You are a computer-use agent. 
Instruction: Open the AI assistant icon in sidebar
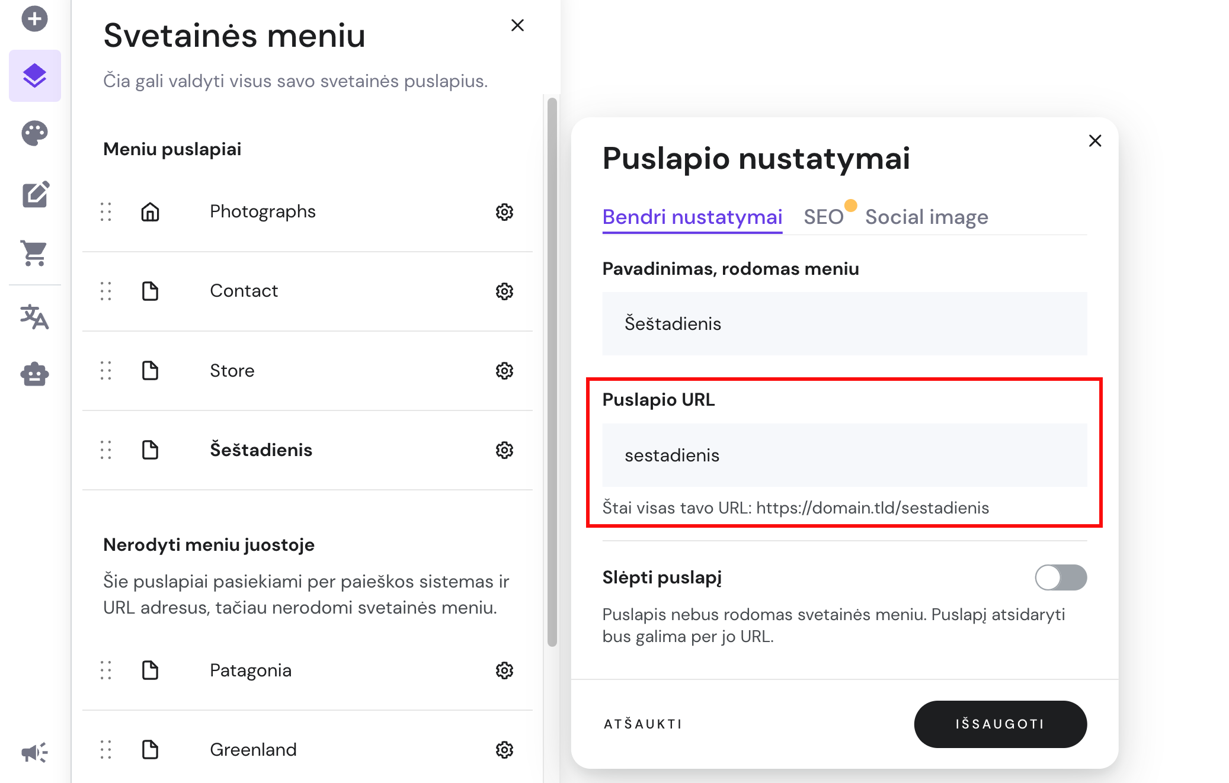(35, 374)
